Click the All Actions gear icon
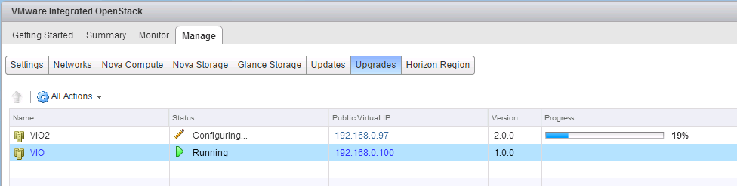737x186 pixels. pyautogui.click(x=43, y=97)
